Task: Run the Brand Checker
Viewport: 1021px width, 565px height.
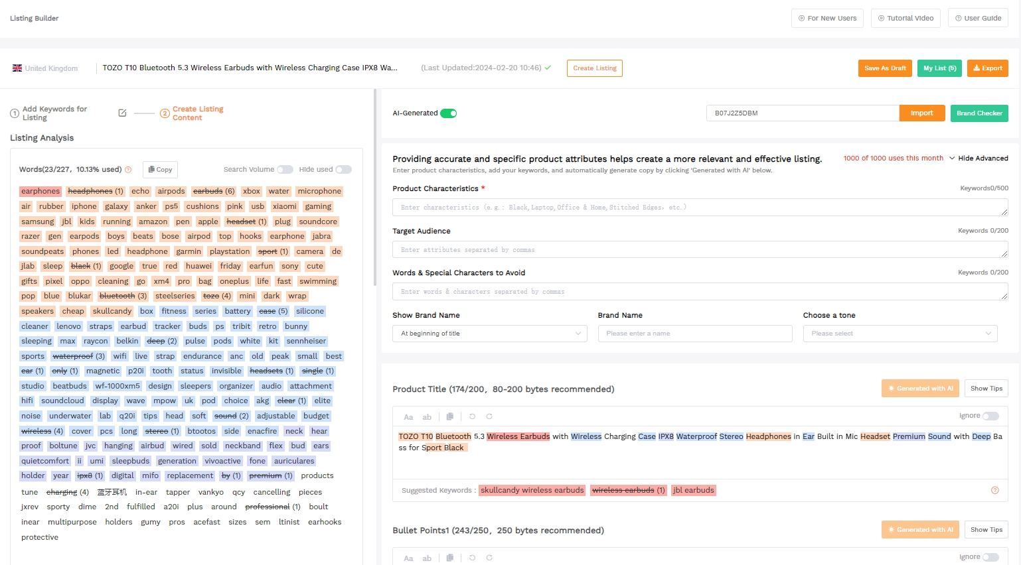Action: coord(979,113)
